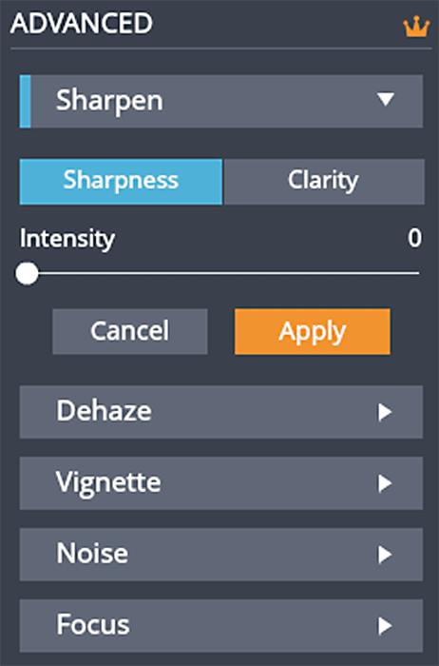Cancel the sharpen adjustment
This screenshot has height=666, width=439.
click(130, 331)
